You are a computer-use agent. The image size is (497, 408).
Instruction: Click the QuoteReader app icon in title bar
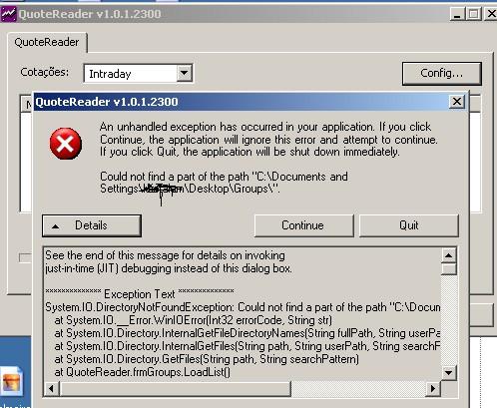pyautogui.click(x=8, y=14)
